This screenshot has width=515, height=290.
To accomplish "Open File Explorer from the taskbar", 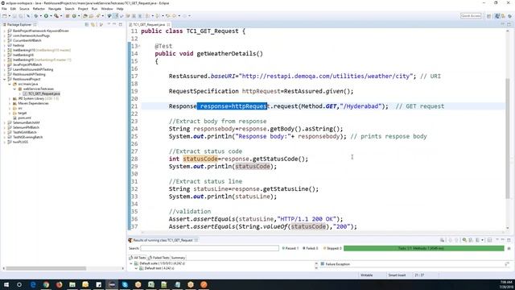I will [x=72, y=284].
